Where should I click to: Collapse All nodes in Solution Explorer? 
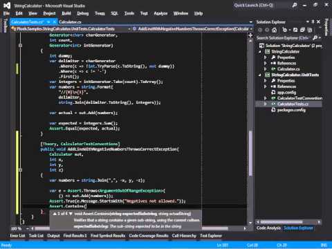(302, 30)
